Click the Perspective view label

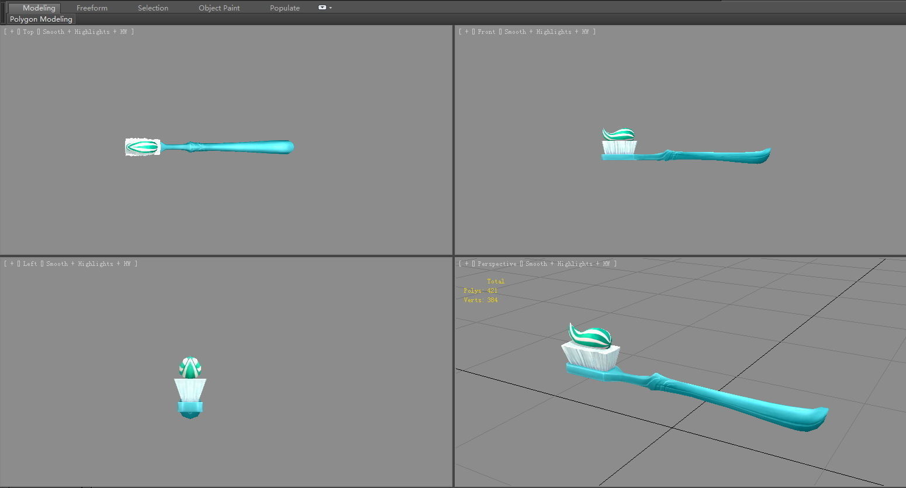497,264
